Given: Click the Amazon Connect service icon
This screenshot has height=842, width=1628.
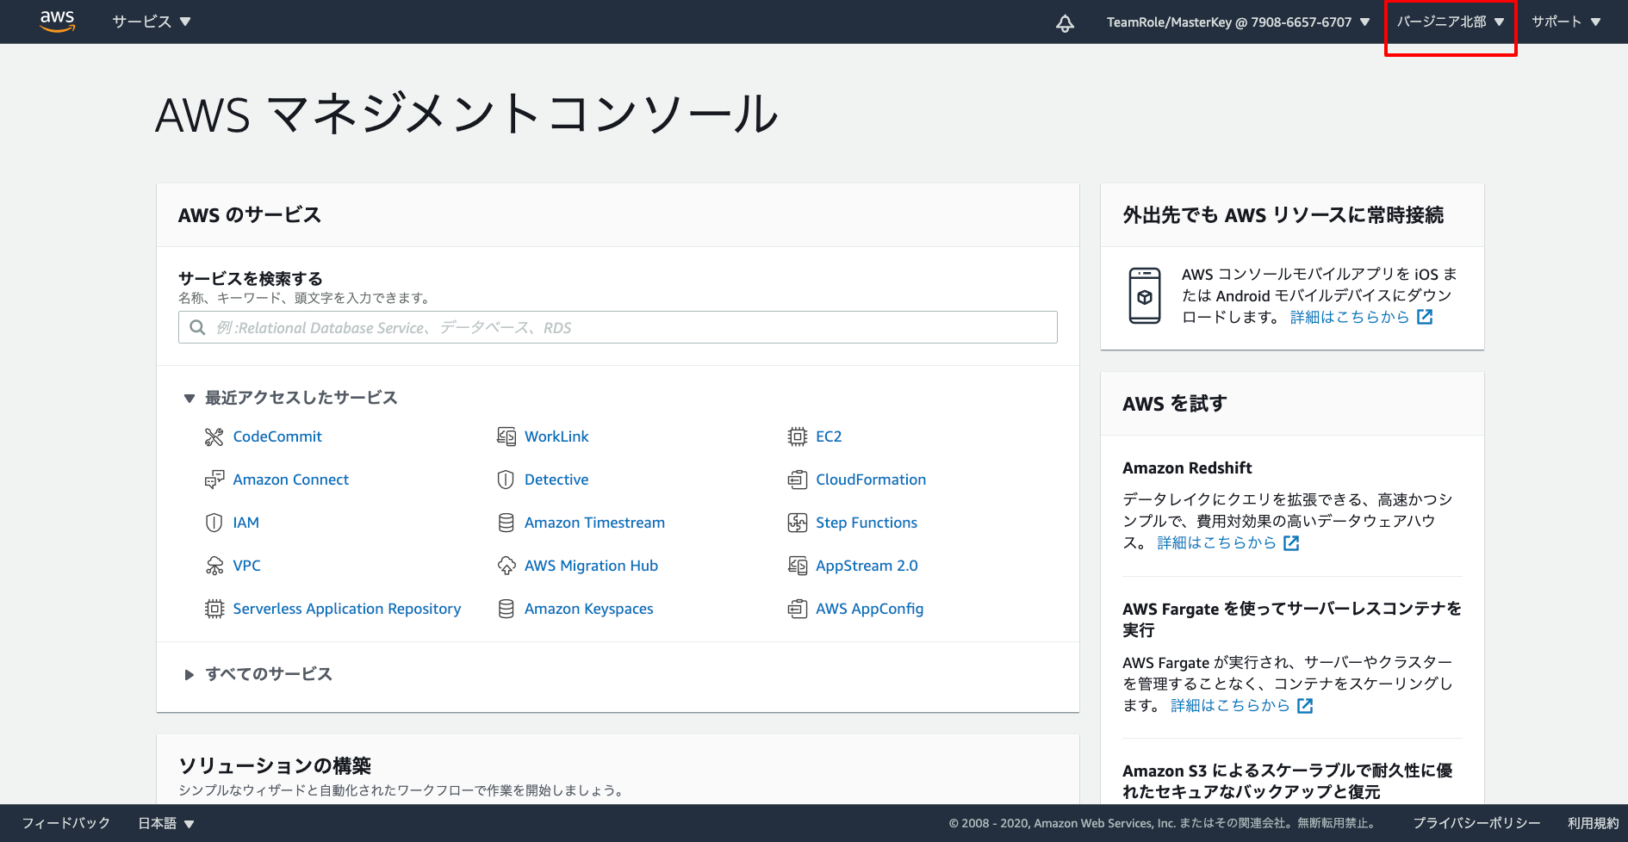Looking at the screenshot, I should point(214,480).
